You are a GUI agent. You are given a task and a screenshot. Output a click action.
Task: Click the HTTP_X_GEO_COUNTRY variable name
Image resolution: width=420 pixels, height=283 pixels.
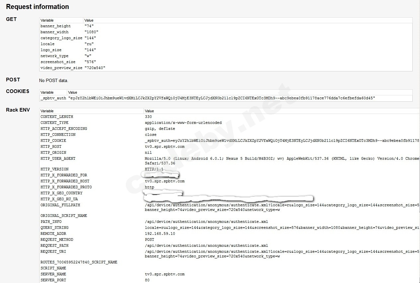pos(61,193)
